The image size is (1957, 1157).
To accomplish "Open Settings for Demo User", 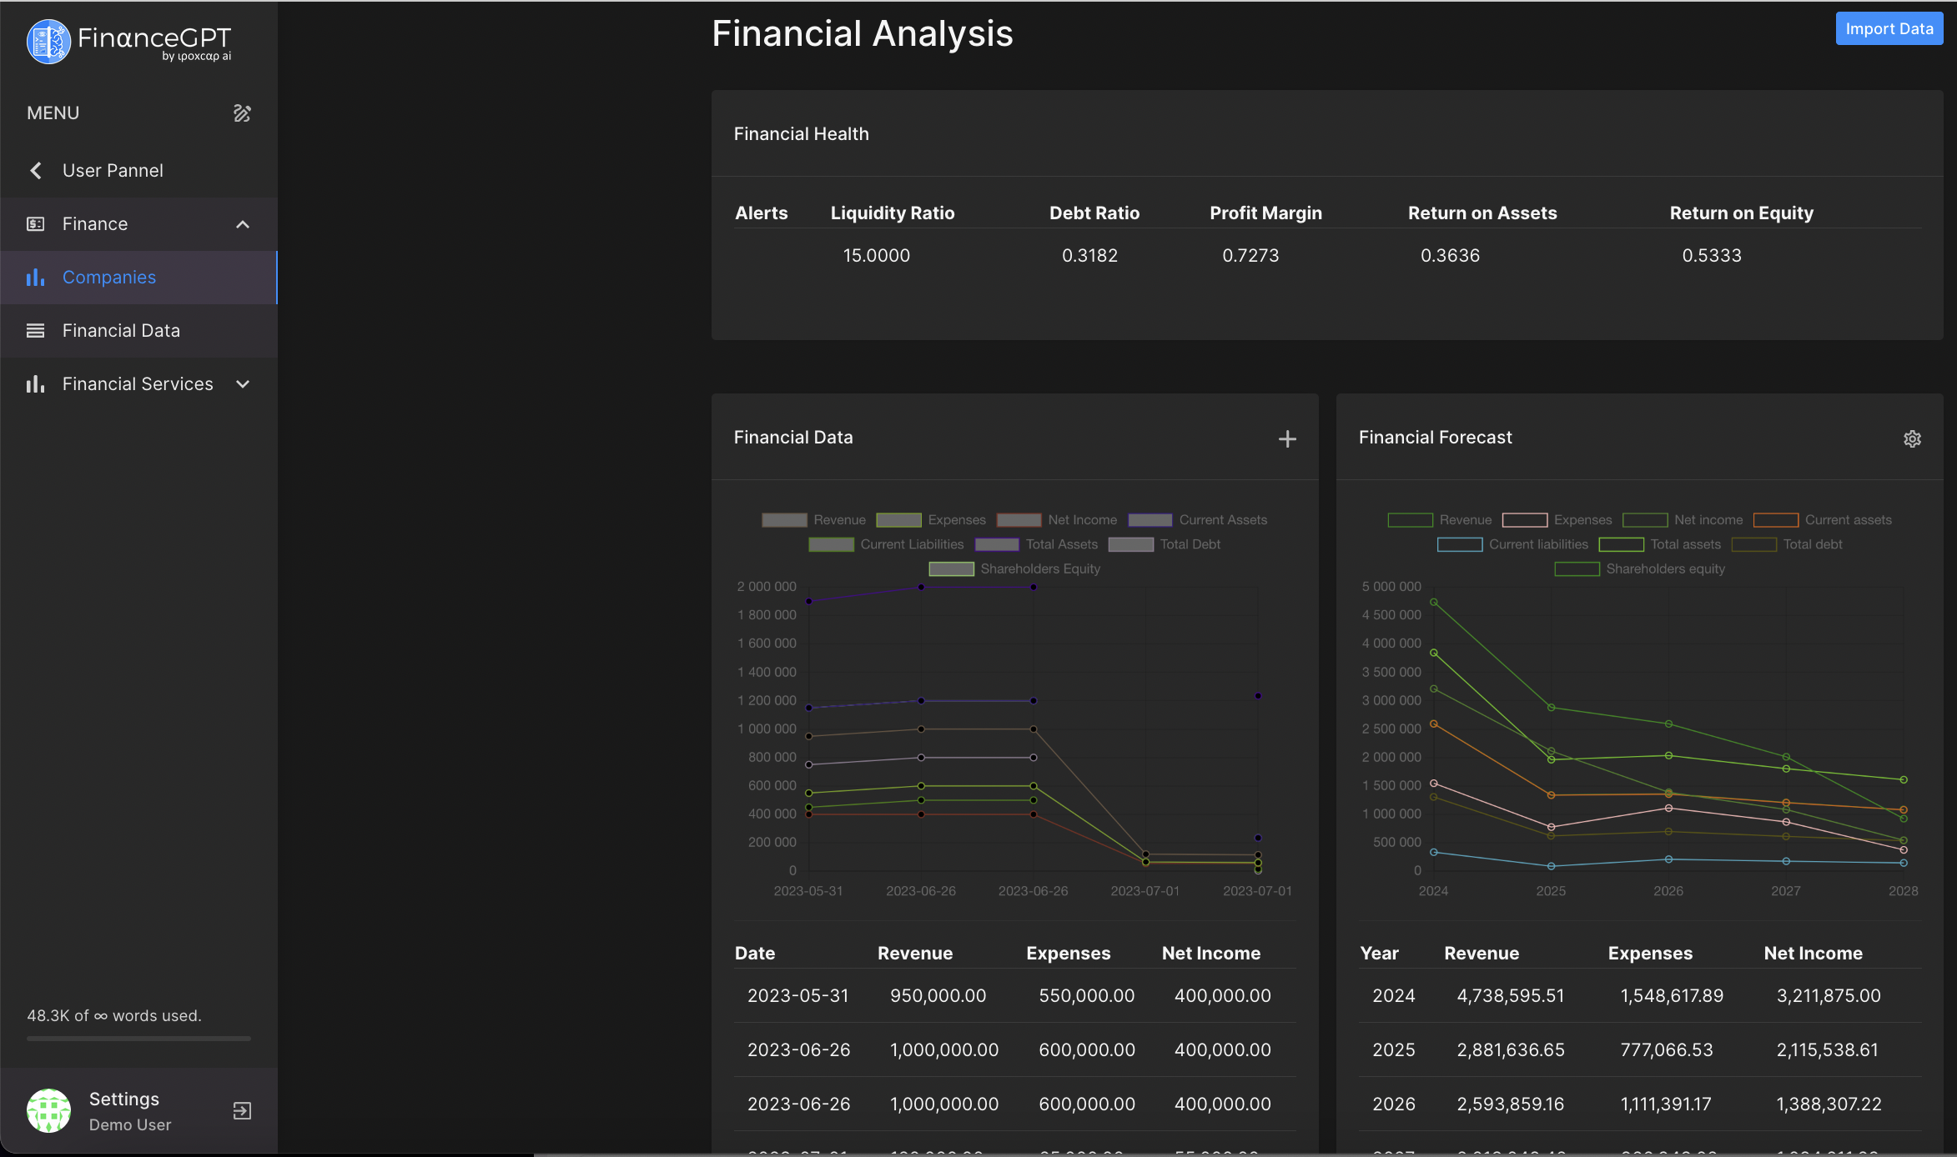I will point(123,1099).
